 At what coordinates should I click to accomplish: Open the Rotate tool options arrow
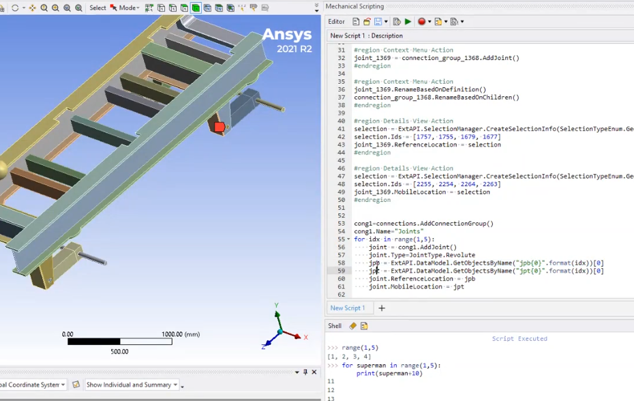click(x=24, y=8)
